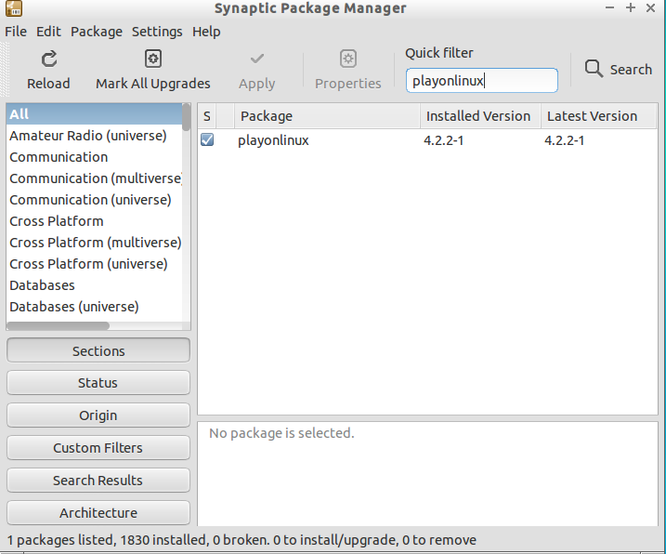This screenshot has width=666, height=554.
Task: Sort by Latest Version column header
Action: (x=598, y=116)
